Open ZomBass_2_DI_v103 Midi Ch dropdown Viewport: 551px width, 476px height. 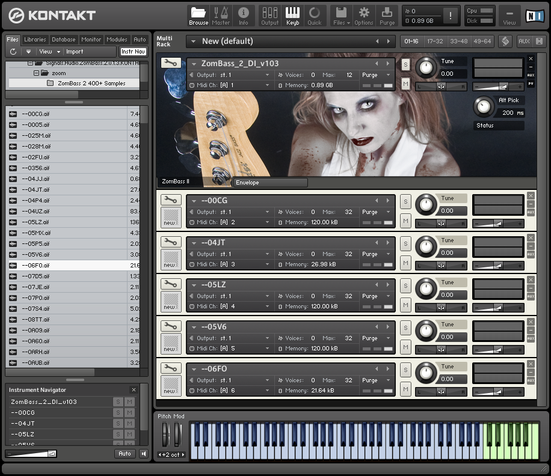pos(267,85)
